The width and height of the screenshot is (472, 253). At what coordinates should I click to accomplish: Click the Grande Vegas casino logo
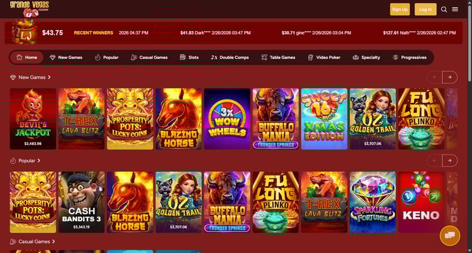[29, 8]
